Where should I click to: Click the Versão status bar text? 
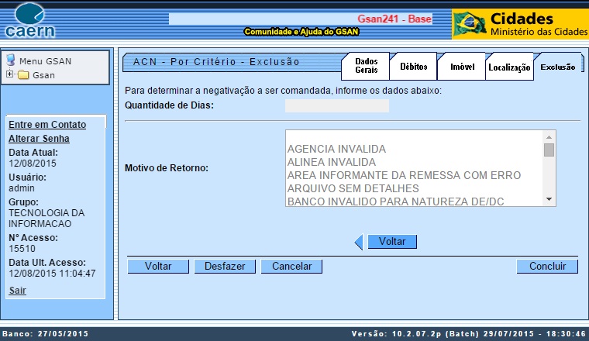468,333
